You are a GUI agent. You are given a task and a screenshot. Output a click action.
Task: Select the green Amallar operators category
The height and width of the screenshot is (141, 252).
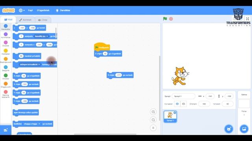[x=6, y=77]
